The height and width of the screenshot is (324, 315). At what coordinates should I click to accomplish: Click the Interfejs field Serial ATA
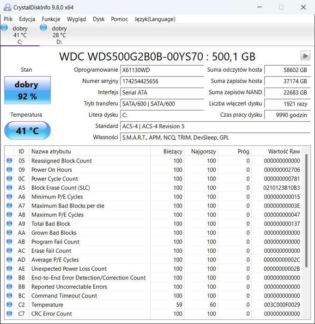[x=162, y=93]
